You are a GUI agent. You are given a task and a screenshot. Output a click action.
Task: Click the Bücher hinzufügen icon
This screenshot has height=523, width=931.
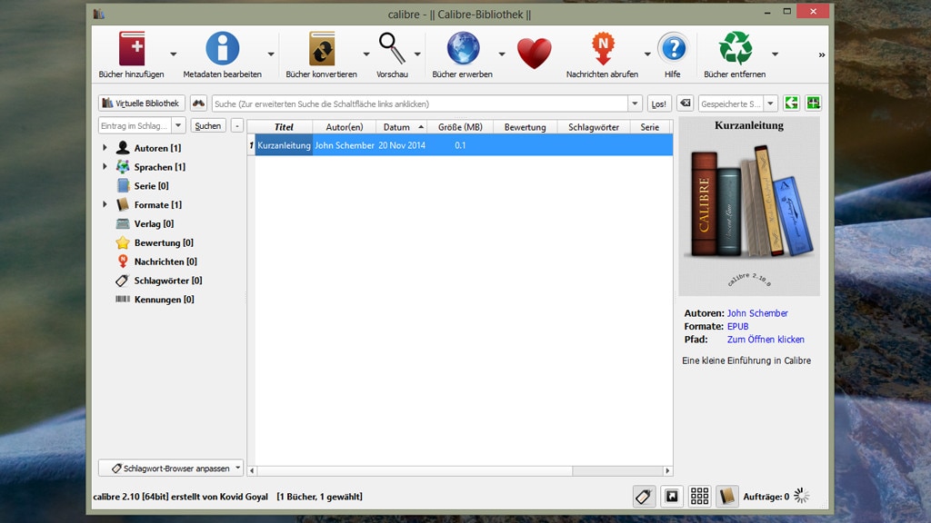coord(131,48)
